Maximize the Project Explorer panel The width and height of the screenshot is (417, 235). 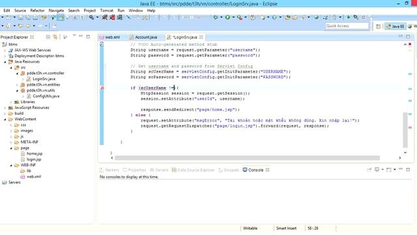click(x=88, y=37)
